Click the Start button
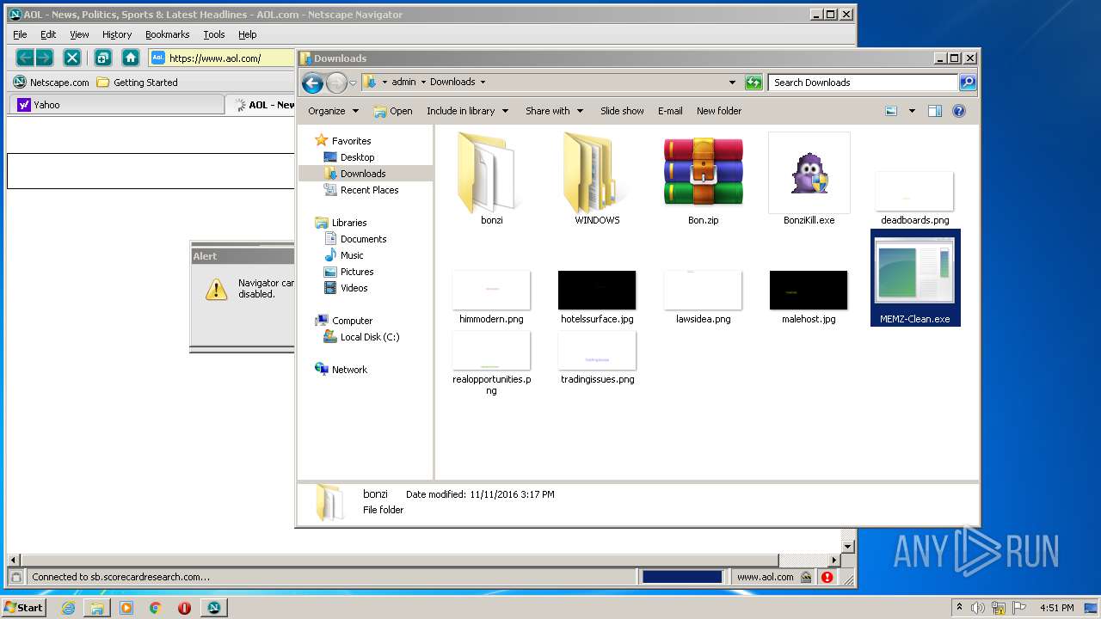The width and height of the screenshot is (1101, 619). coord(23,608)
